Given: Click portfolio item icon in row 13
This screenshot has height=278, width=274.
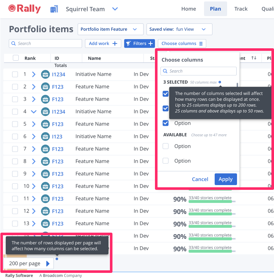Looking at the screenshot, I should (45, 223).
